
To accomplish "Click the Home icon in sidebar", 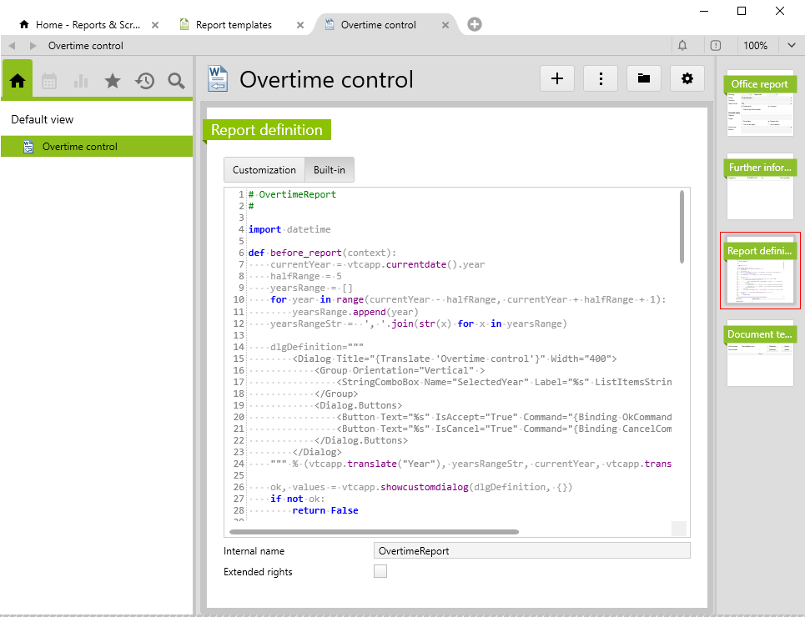I will [18, 81].
